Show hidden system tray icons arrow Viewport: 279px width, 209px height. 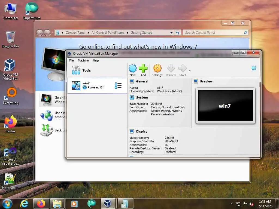coord(232,204)
